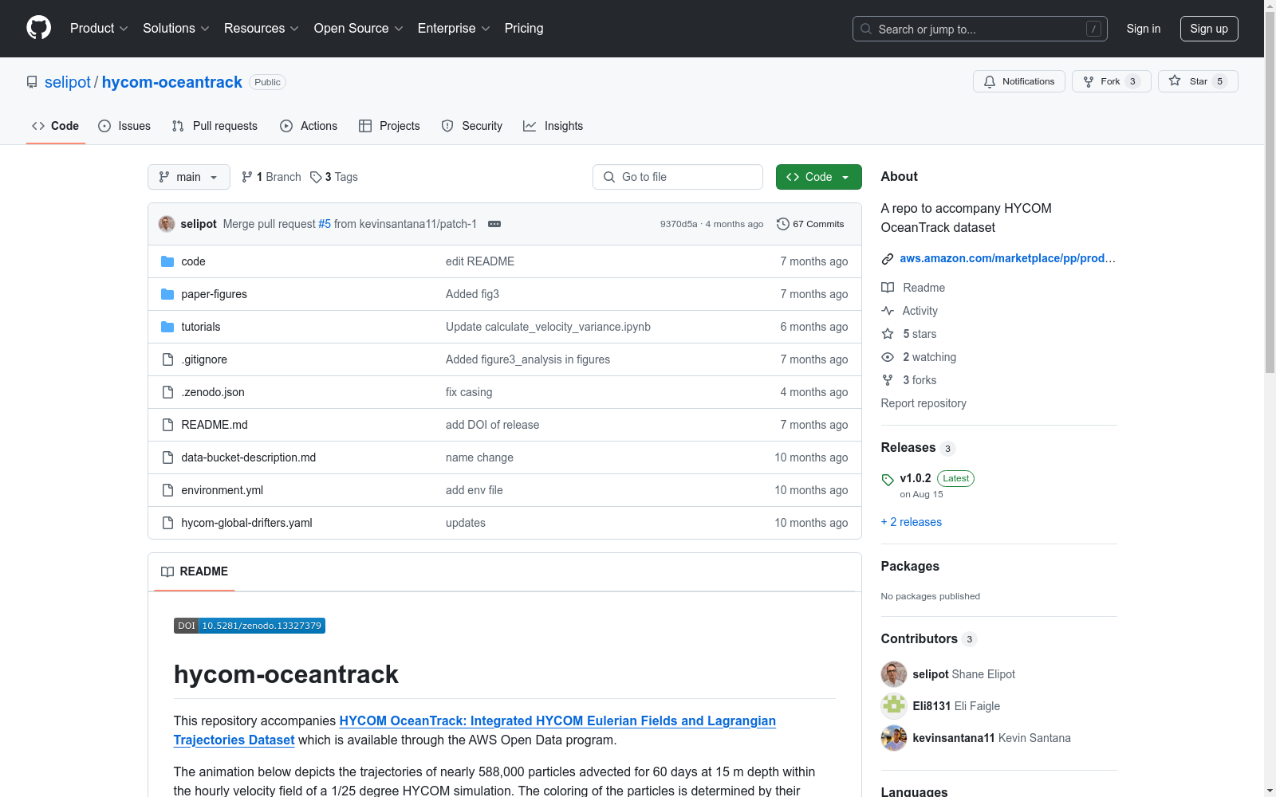Screen dimensions: 1276x797
Task: View the 1 Branch link
Action: coord(271,177)
